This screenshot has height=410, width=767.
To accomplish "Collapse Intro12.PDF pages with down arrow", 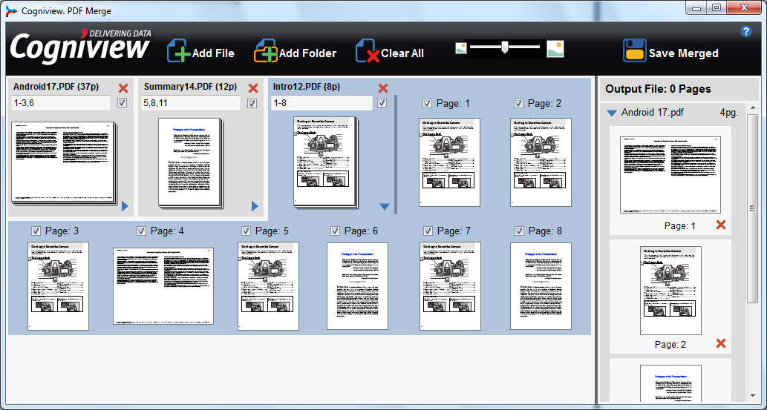I will pos(385,207).
